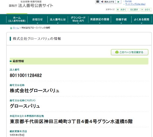153x137 pixels.
Task: Click the 最新情報 section header
Action: pos(79,61)
